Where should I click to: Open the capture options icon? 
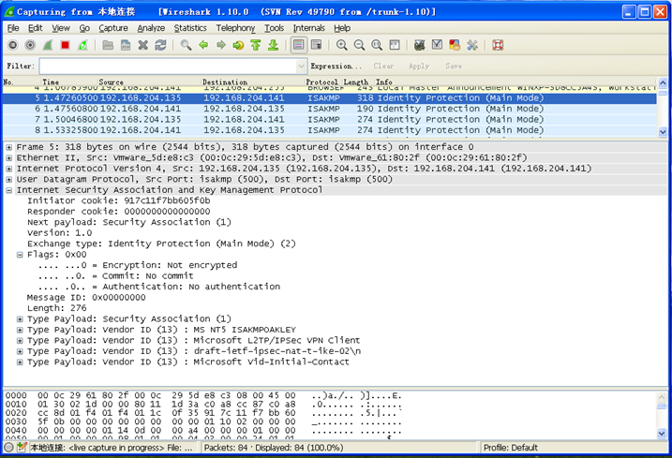tap(30, 45)
